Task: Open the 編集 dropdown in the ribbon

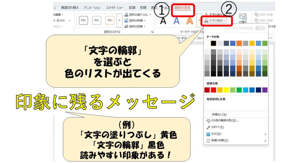Action: point(63,15)
